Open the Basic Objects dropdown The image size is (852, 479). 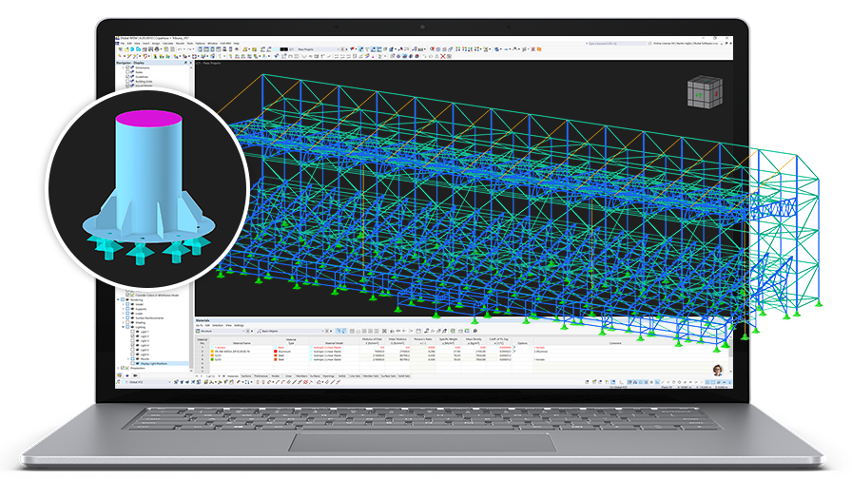(290, 331)
